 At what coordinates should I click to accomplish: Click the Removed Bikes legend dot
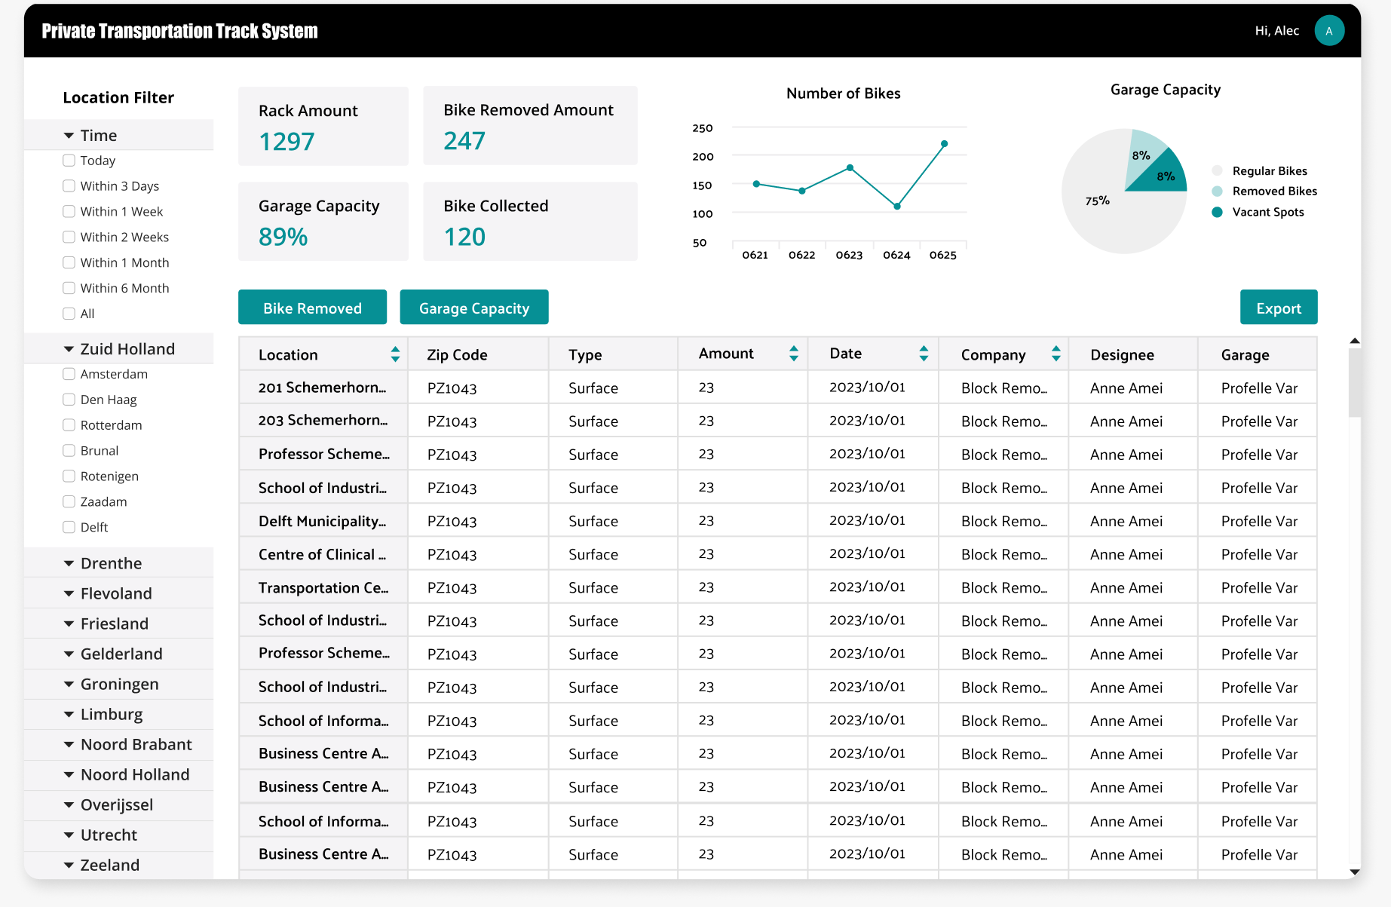tap(1217, 192)
